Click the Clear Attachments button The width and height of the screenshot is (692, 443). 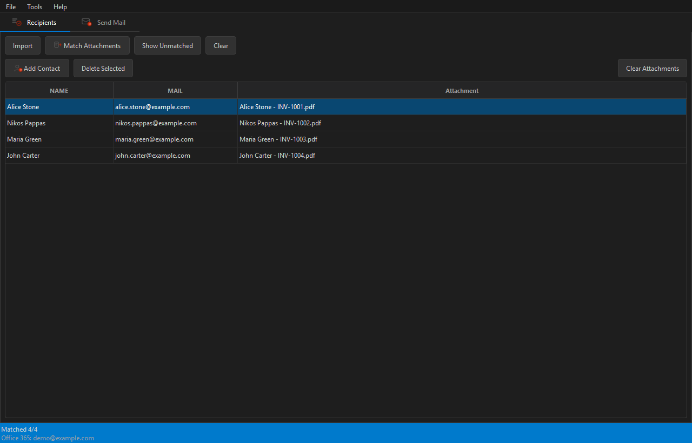pyautogui.click(x=653, y=69)
